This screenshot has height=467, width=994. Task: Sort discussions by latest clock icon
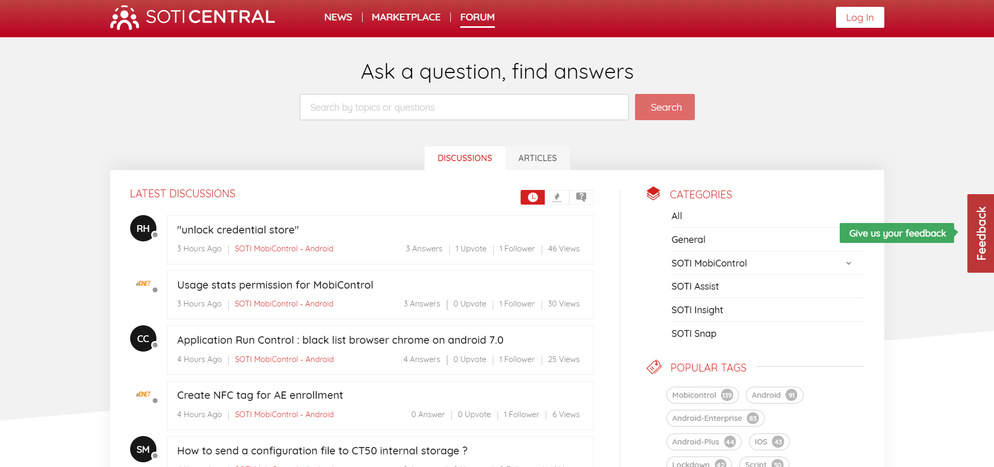(x=533, y=197)
